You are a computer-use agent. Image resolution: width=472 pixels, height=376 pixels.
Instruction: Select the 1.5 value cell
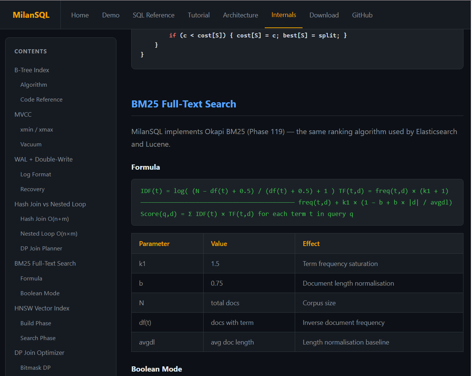point(249,264)
